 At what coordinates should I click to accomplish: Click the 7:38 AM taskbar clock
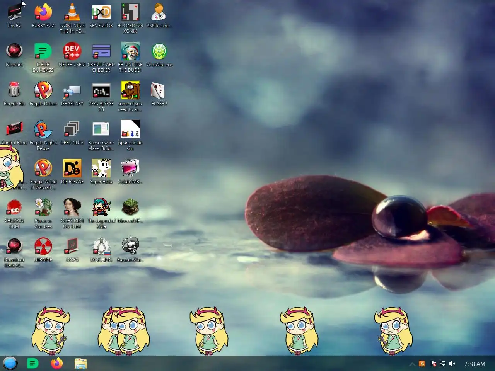pyautogui.click(x=475, y=364)
